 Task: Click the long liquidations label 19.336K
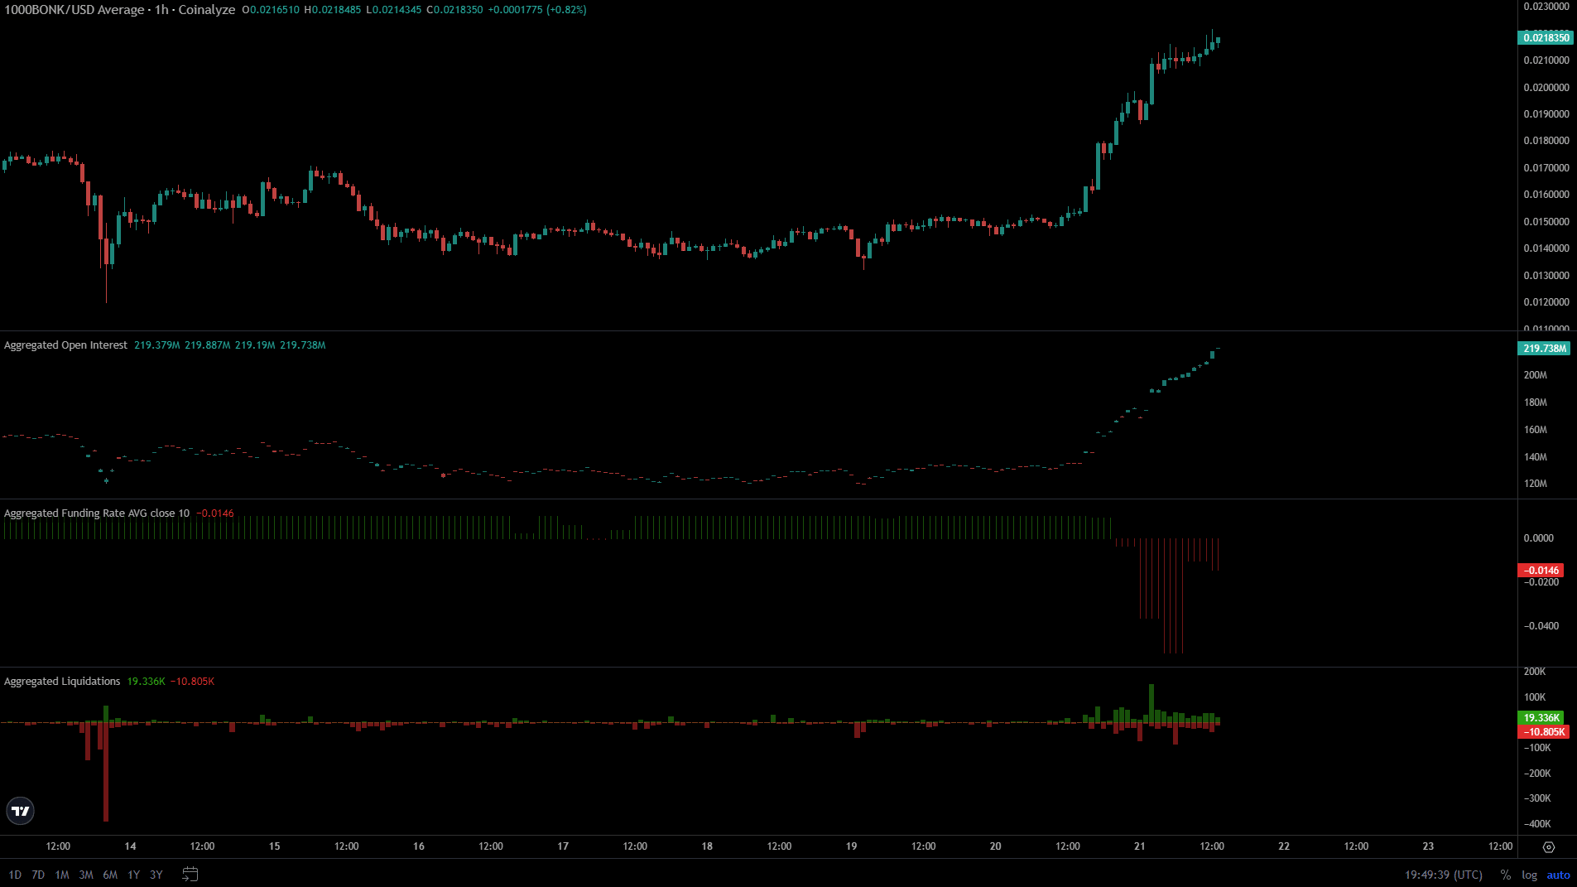(x=1541, y=718)
